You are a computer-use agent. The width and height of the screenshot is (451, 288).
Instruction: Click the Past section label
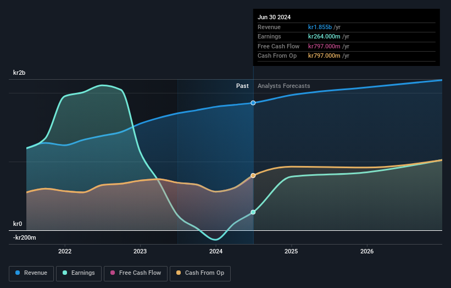tap(242, 86)
